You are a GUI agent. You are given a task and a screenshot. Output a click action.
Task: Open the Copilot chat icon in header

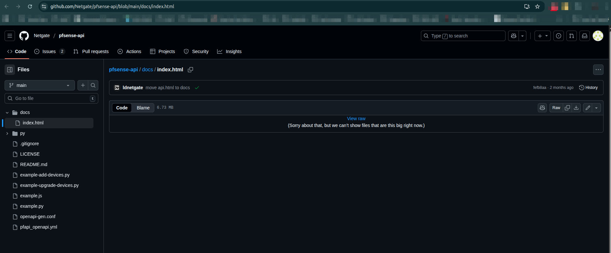[x=514, y=36]
